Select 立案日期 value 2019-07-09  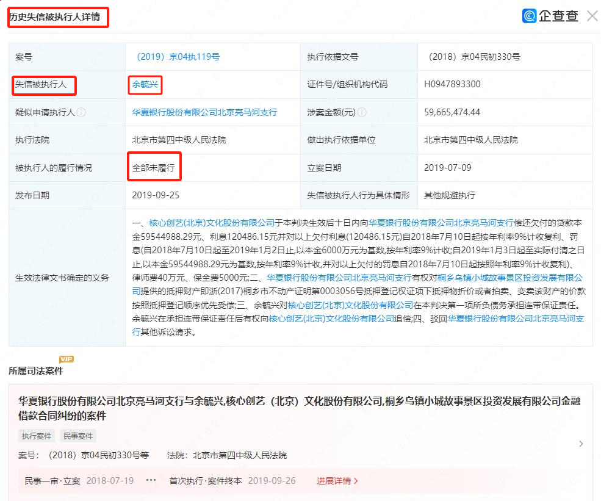click(448, 168)
